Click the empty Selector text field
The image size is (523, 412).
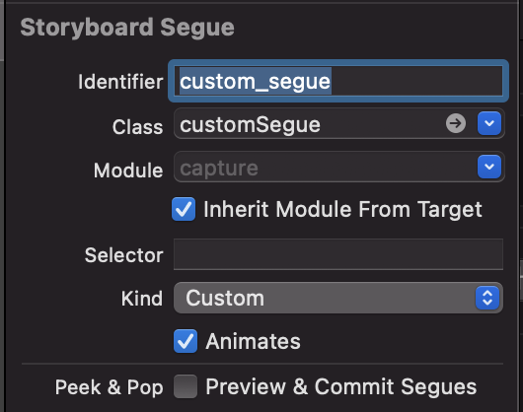point(338,254)
